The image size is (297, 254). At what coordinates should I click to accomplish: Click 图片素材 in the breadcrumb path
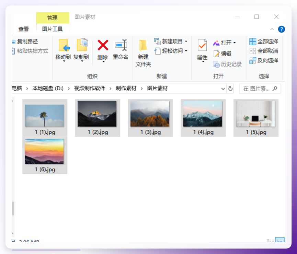click(x=157, y=89)
